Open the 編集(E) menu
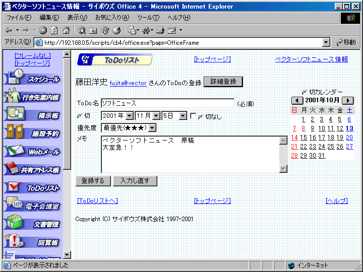The width and height of the screenshot is (363, 272). tap(49, 18)
